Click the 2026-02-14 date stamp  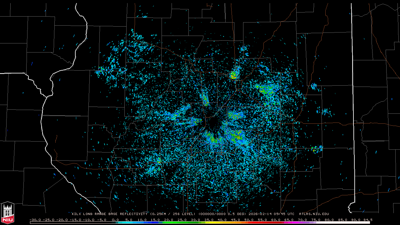(x=261, y=214)
